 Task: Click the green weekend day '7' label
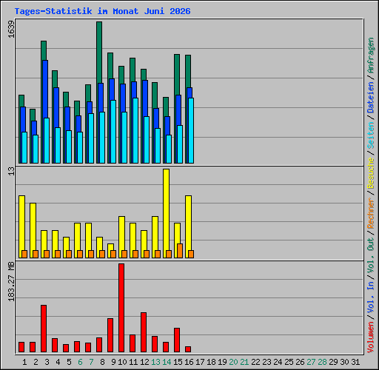[91, 362]
